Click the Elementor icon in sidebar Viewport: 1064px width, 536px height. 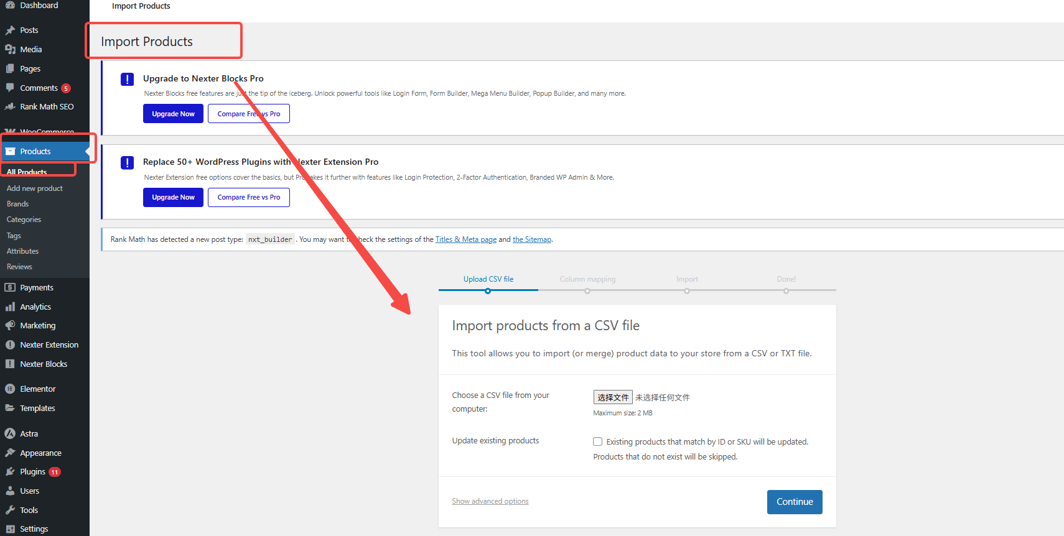tap(10, 389)
